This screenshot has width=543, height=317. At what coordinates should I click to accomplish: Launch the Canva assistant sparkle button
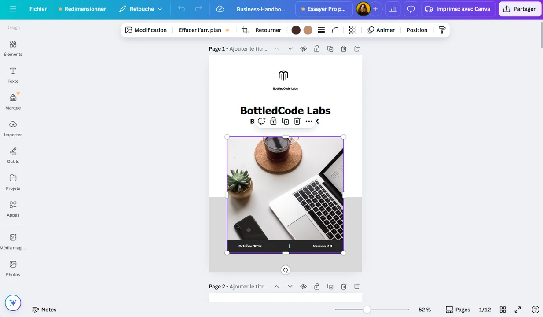coord(13,303)
